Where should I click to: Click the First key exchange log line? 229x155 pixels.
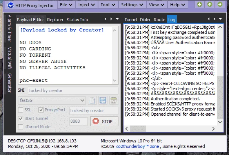pyautogui.click(x=170, y=32)
